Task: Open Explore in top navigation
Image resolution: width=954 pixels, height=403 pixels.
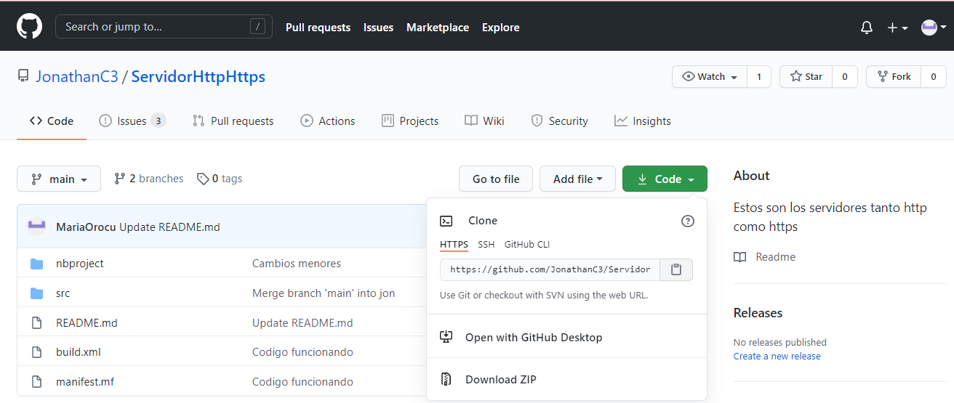Action: (x=501, y=28)
